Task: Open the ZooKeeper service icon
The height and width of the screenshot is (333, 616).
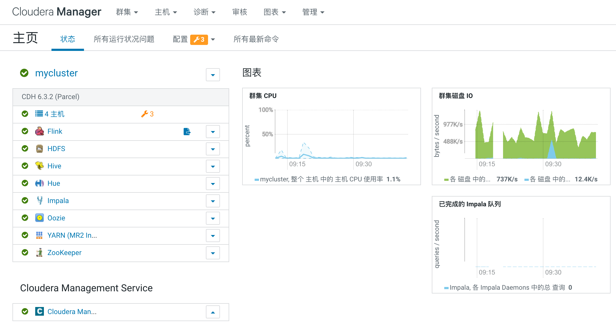Action: click(40, 253)
